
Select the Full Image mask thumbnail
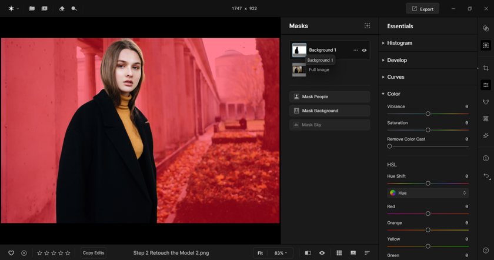(299, 69)
